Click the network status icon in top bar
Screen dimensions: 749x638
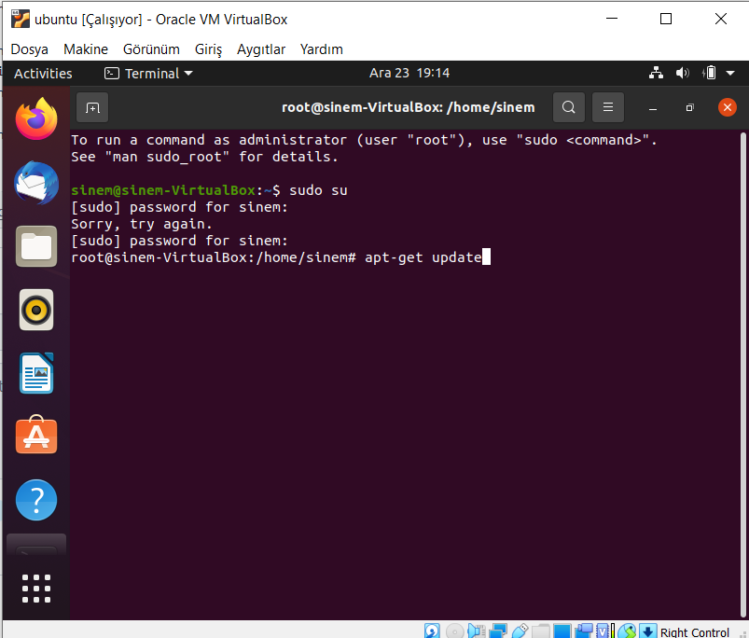pyautogui.click(x=656, y=73)
